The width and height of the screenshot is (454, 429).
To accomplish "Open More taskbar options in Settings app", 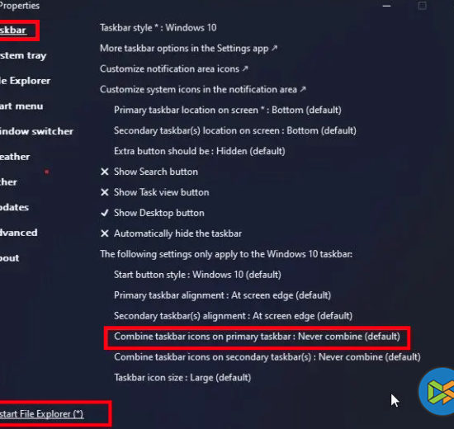I will coord(188,49).
